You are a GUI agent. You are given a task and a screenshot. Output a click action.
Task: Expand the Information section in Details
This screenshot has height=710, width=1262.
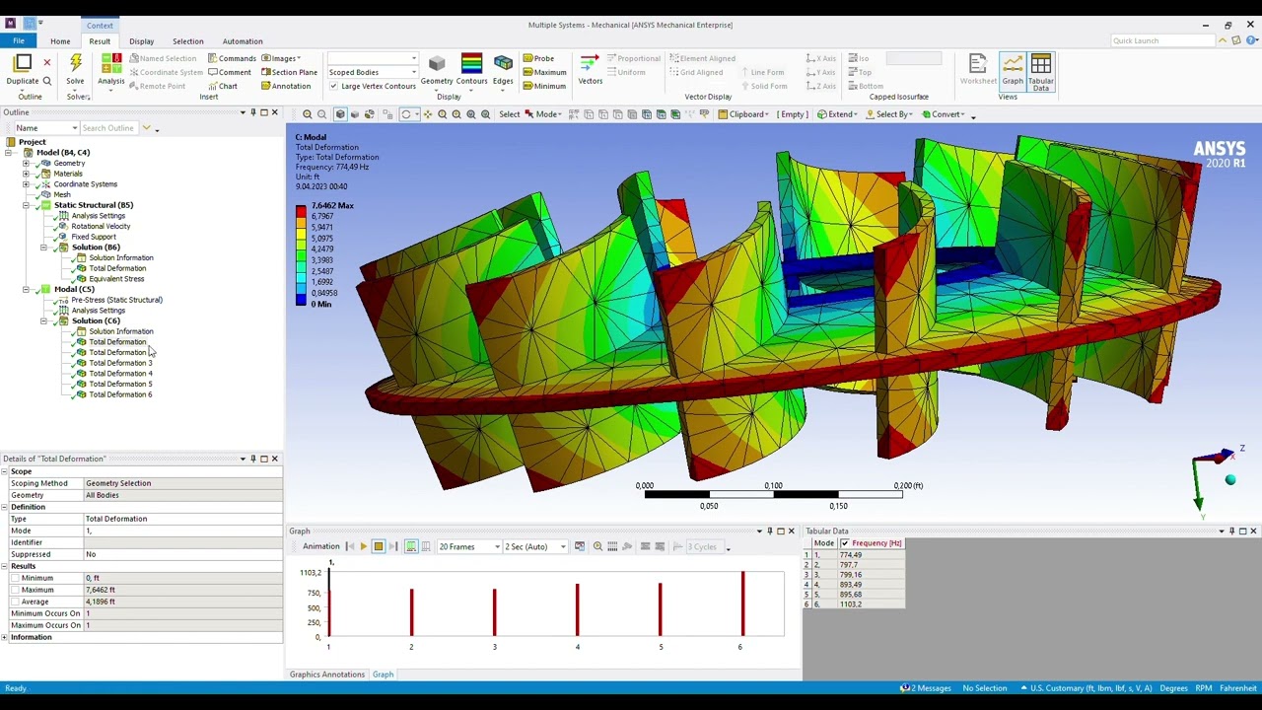(5, 637)
